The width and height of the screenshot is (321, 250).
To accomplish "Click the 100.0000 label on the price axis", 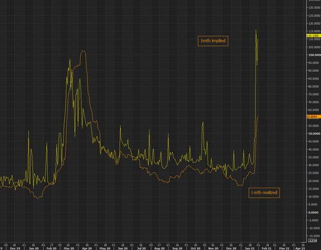I will [x=315, y=55].
